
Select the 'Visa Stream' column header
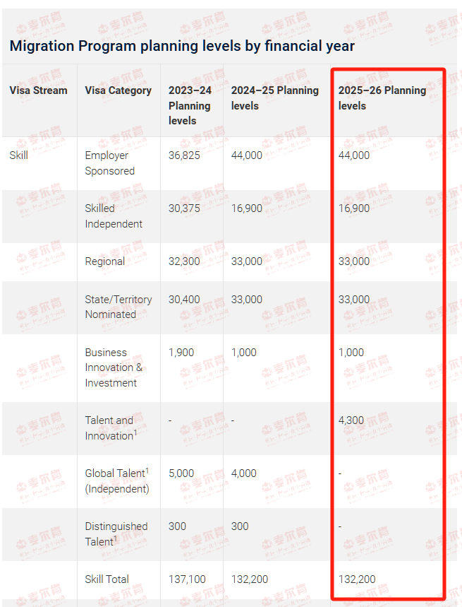(x=38, y=90)
